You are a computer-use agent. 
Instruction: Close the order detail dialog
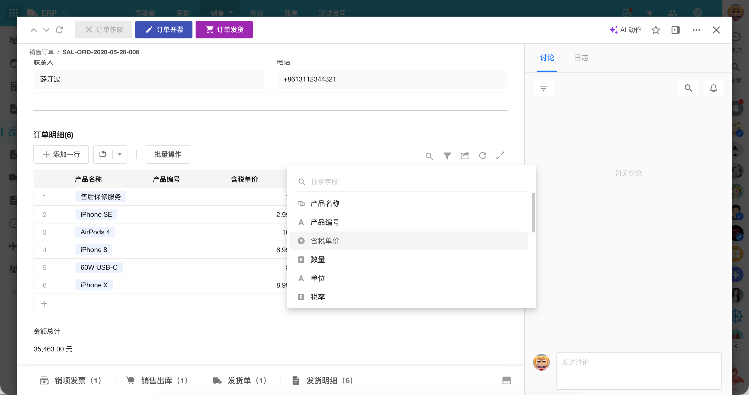[716, 30]
